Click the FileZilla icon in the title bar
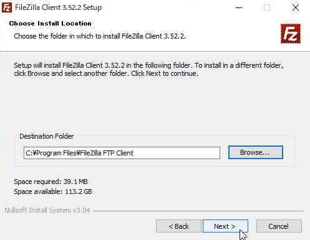310x240 pixels. click(7, 7)
